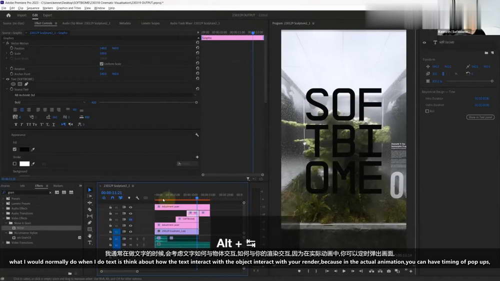Enable Roll checkbox in Essential Graphics
This screenshot has height=281, width=500.
tap(427, 111)
